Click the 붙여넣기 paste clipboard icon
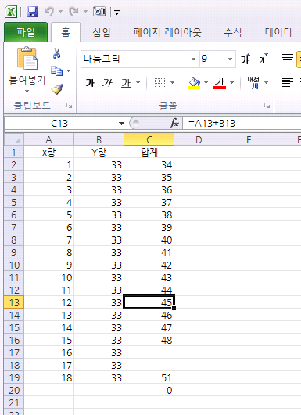 [x=27, y=58]
